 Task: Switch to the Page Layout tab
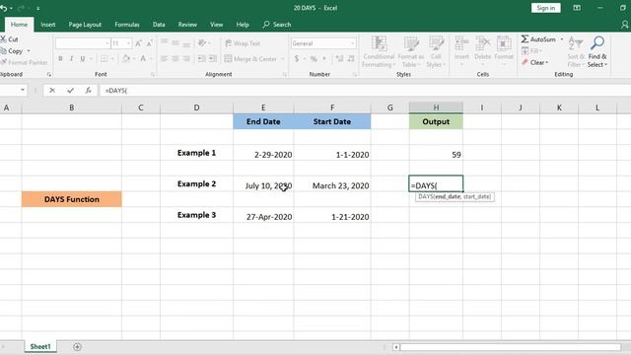pos(85,25)
